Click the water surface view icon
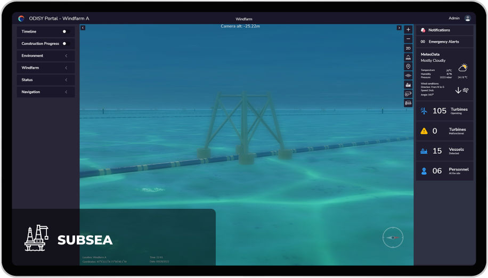Image resolution: width=488 pixels, height=278 pixels. (408, 57)
